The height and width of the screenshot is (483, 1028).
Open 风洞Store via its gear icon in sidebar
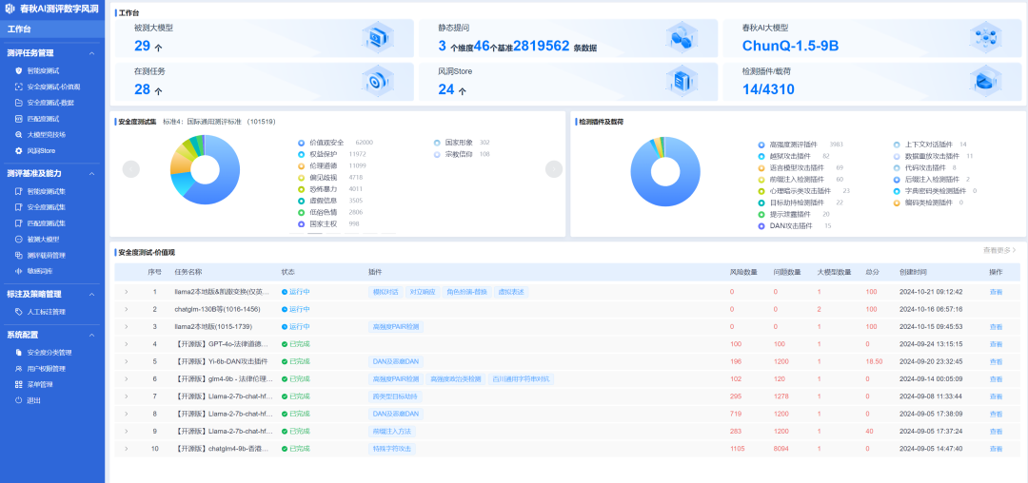(x=19, y=150)
